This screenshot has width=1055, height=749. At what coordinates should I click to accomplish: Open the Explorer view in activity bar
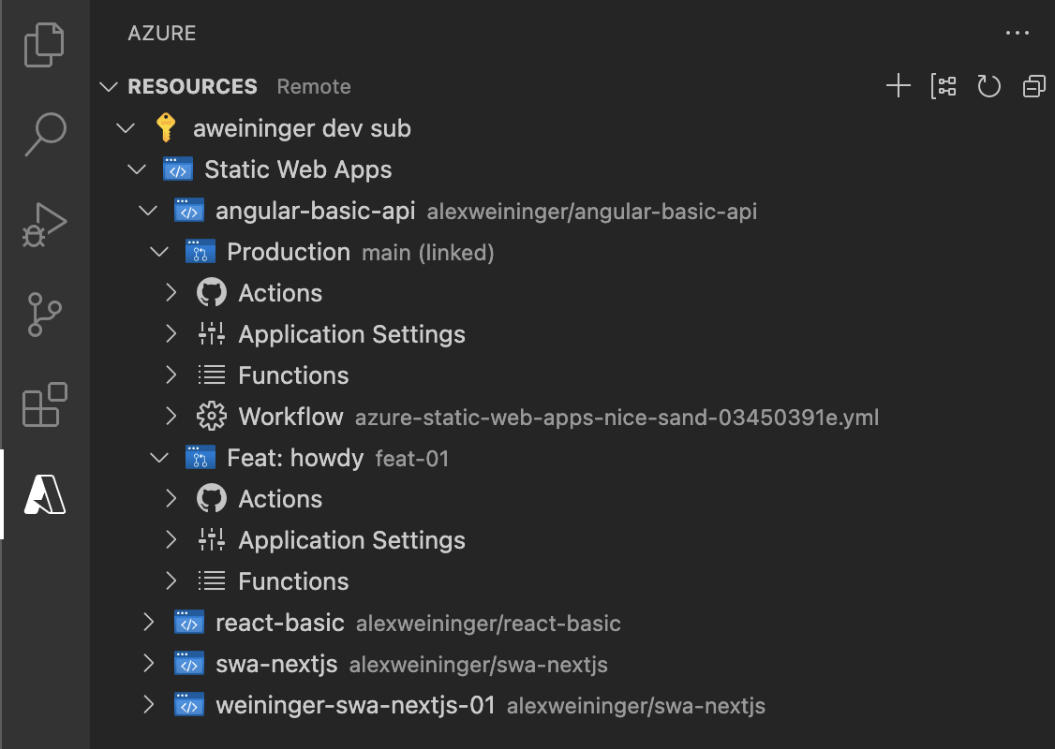pos(45,44)
